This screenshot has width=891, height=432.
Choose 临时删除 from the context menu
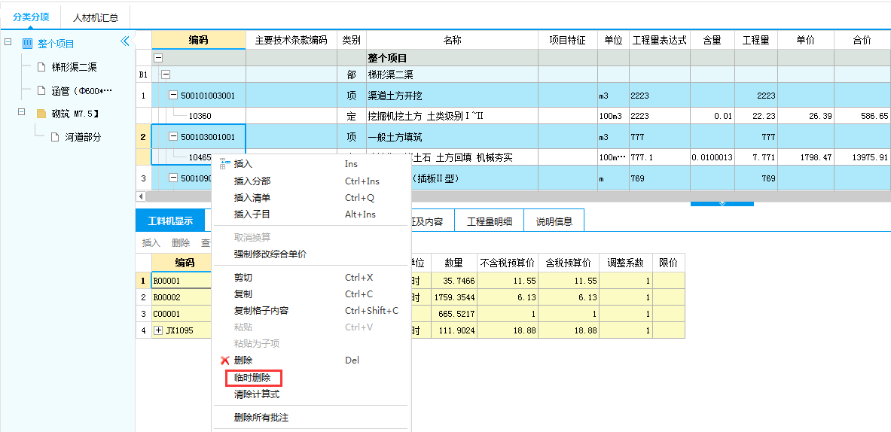252,378
